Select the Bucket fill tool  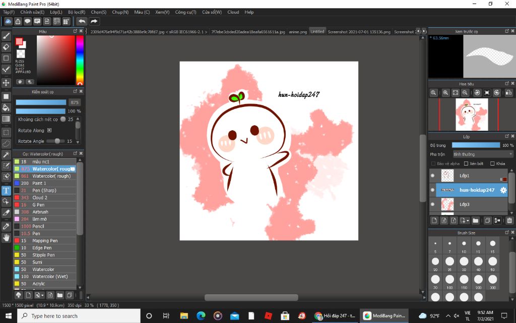point(6,107)
